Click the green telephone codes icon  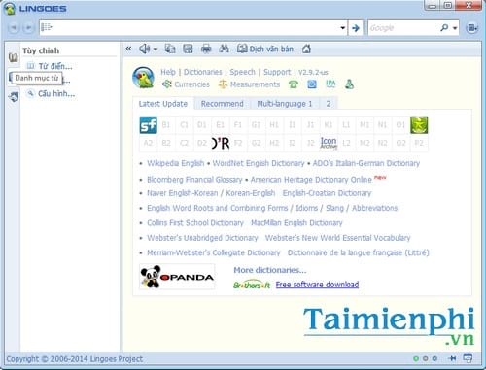pos(294,84)
